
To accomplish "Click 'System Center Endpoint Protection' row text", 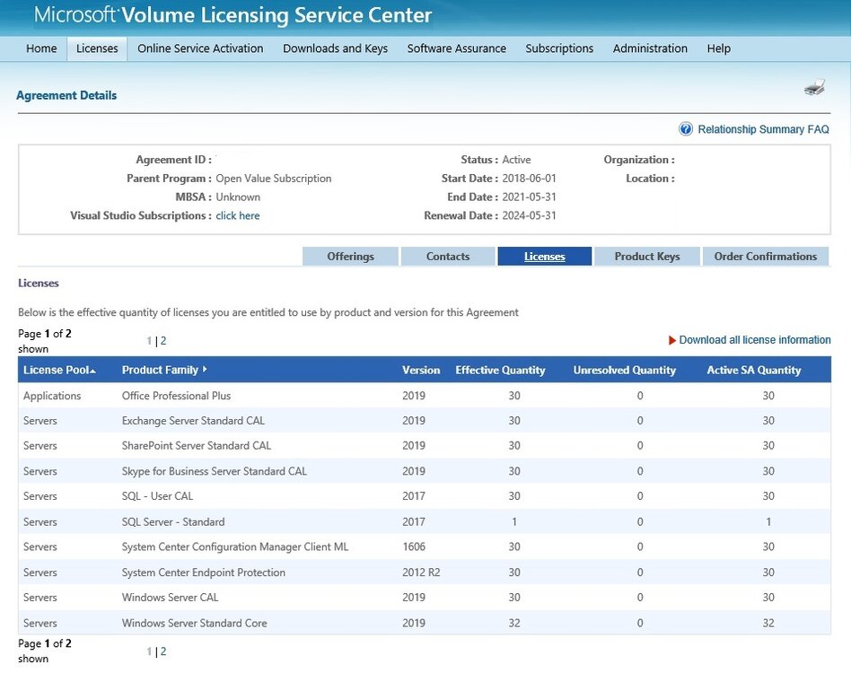I will click(204, 572).
